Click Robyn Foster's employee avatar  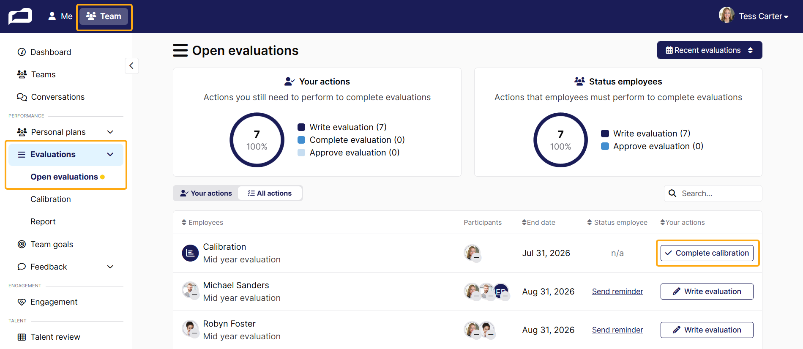(190, 329)
